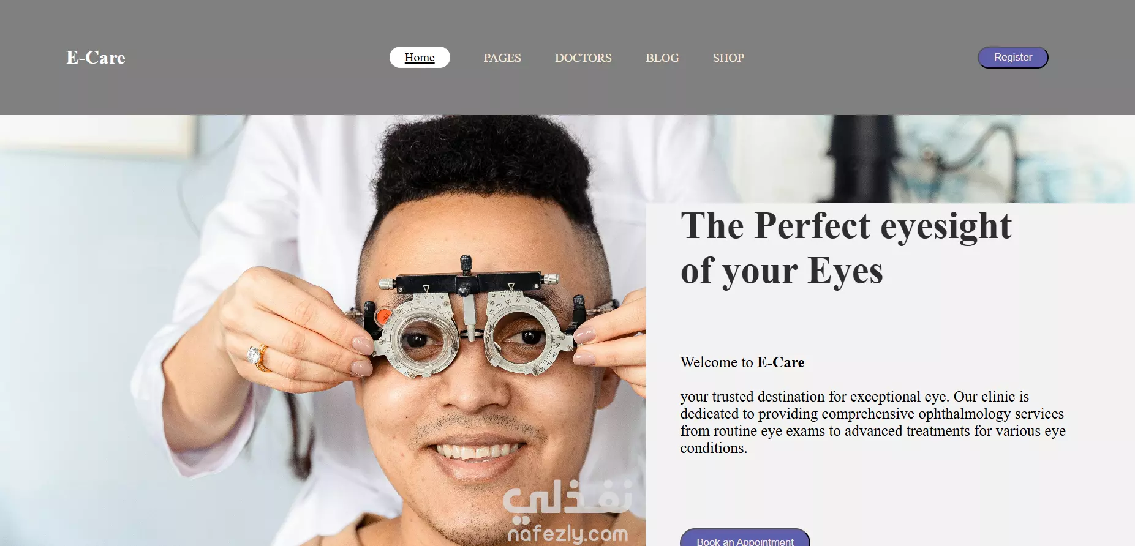Visit the SHOP section
Image resolution: width=1135 pixels, height=546 pixels.
click(x=728, y=58)
